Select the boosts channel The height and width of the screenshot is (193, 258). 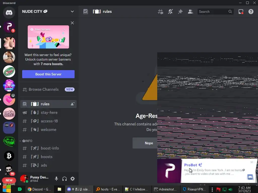48,157
